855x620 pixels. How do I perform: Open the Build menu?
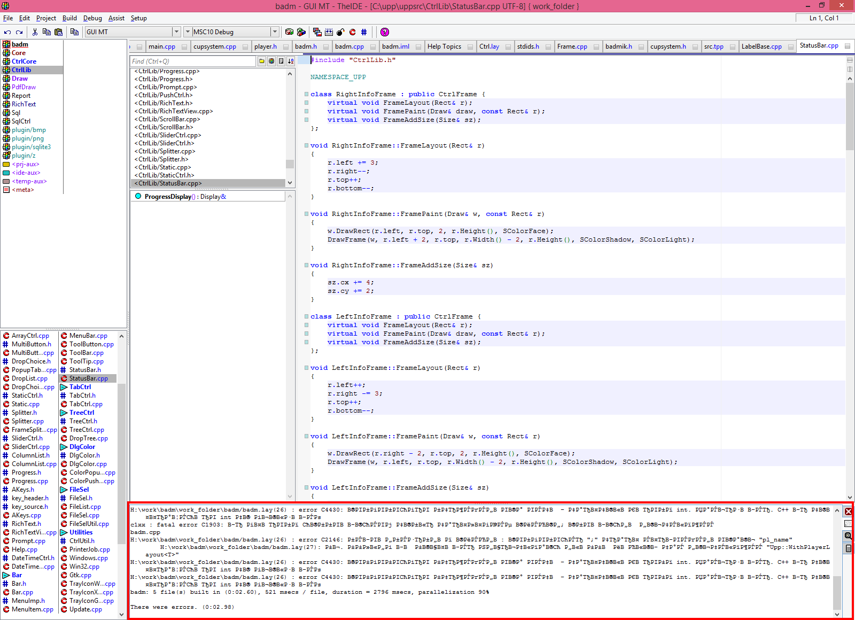pos(69,18)
